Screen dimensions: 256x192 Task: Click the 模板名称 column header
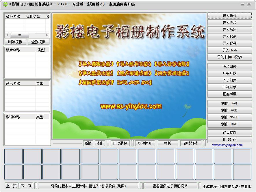coord(15,16)
